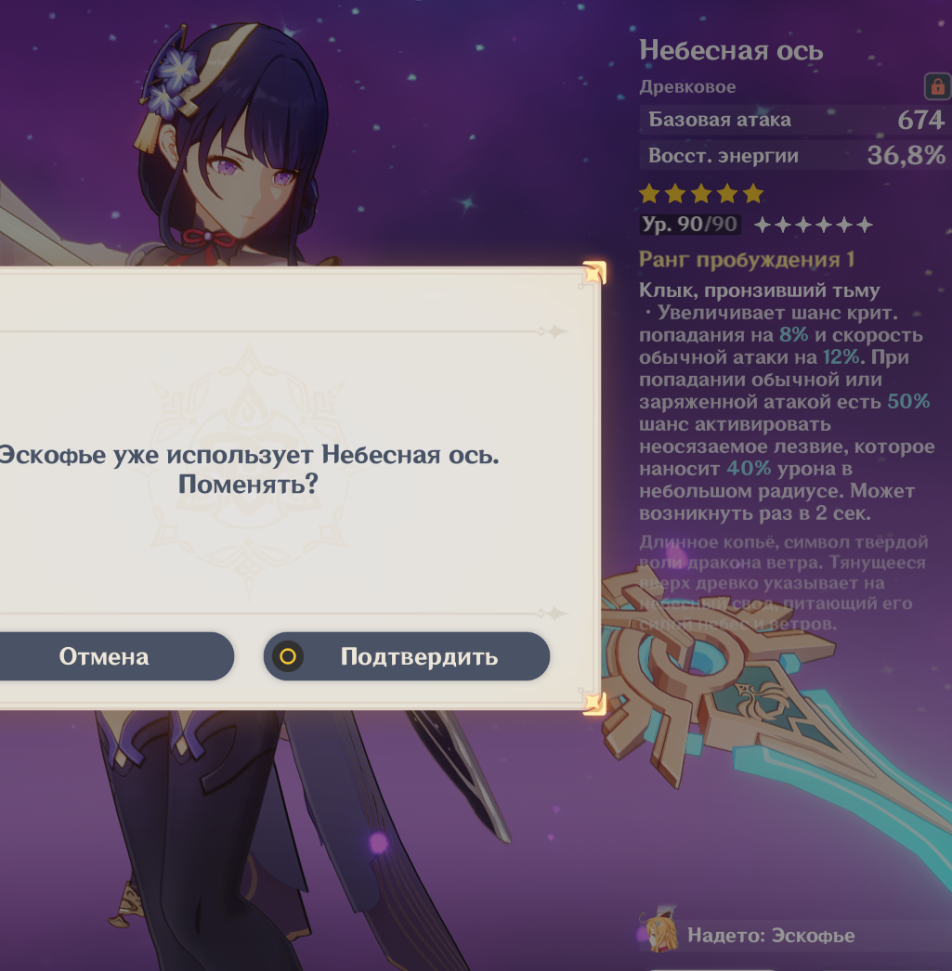Toggle the weapon lock icon

[938, 86]
